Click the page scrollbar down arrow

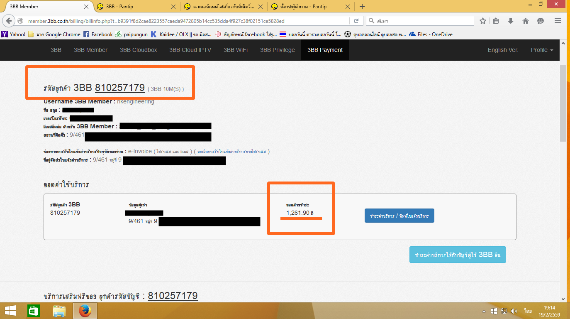tap(563, 299)
